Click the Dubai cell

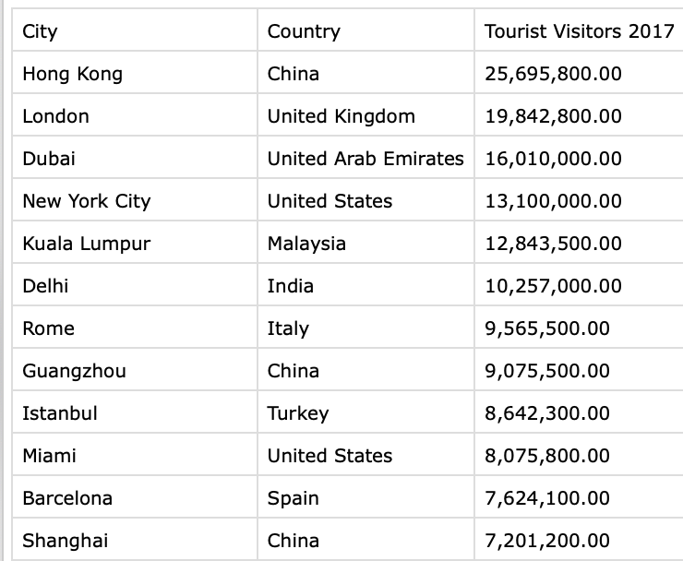49,159
